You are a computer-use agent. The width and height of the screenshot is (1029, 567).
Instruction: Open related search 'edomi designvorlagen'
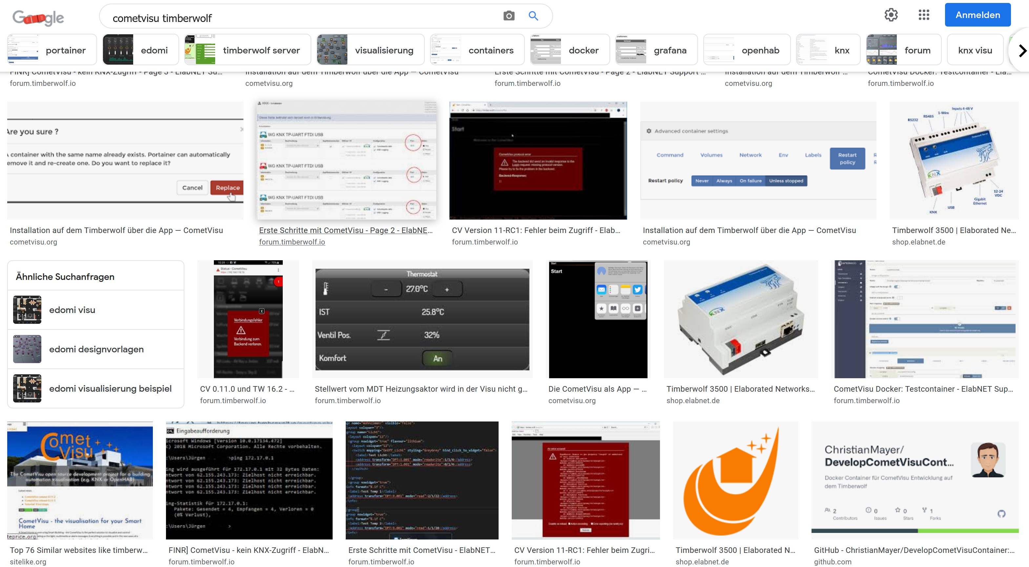96,349
